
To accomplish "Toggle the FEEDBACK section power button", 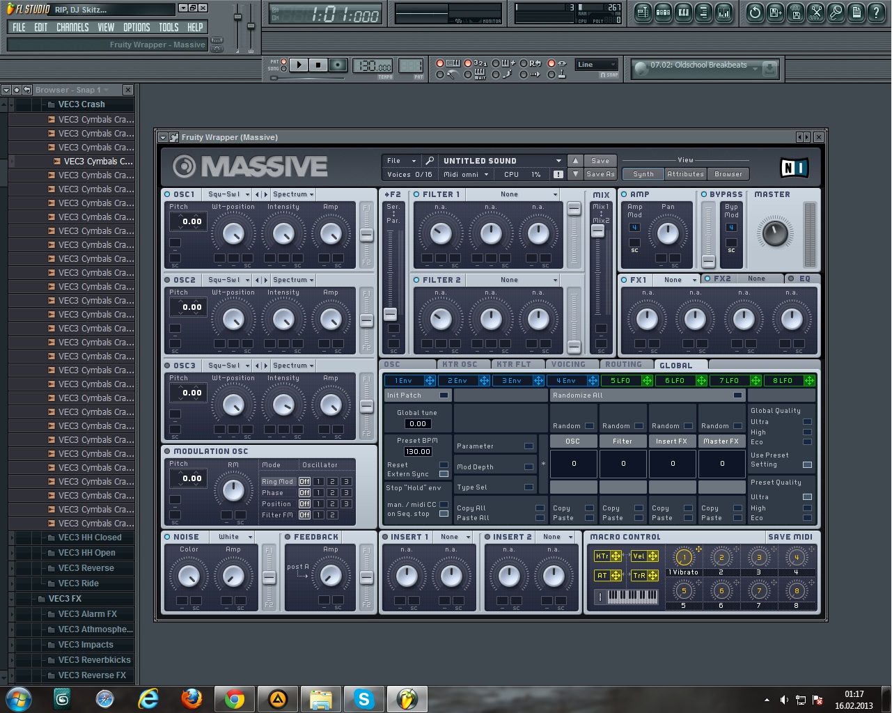I will tap(288, 537).
